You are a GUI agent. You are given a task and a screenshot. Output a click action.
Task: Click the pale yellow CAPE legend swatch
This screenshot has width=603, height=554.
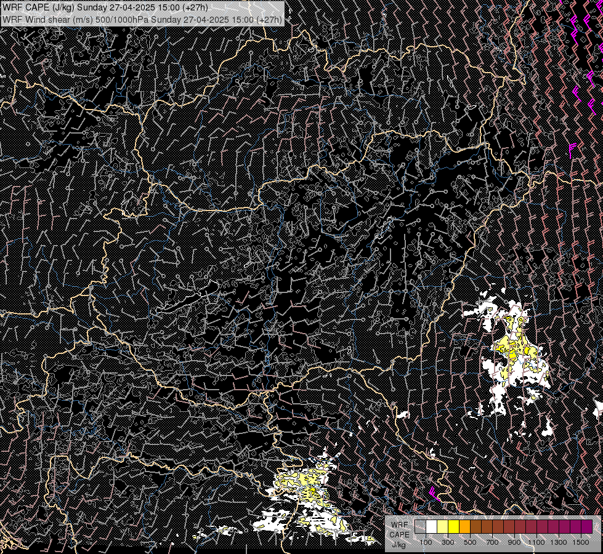pyautogui.click(x=443, y=527)
